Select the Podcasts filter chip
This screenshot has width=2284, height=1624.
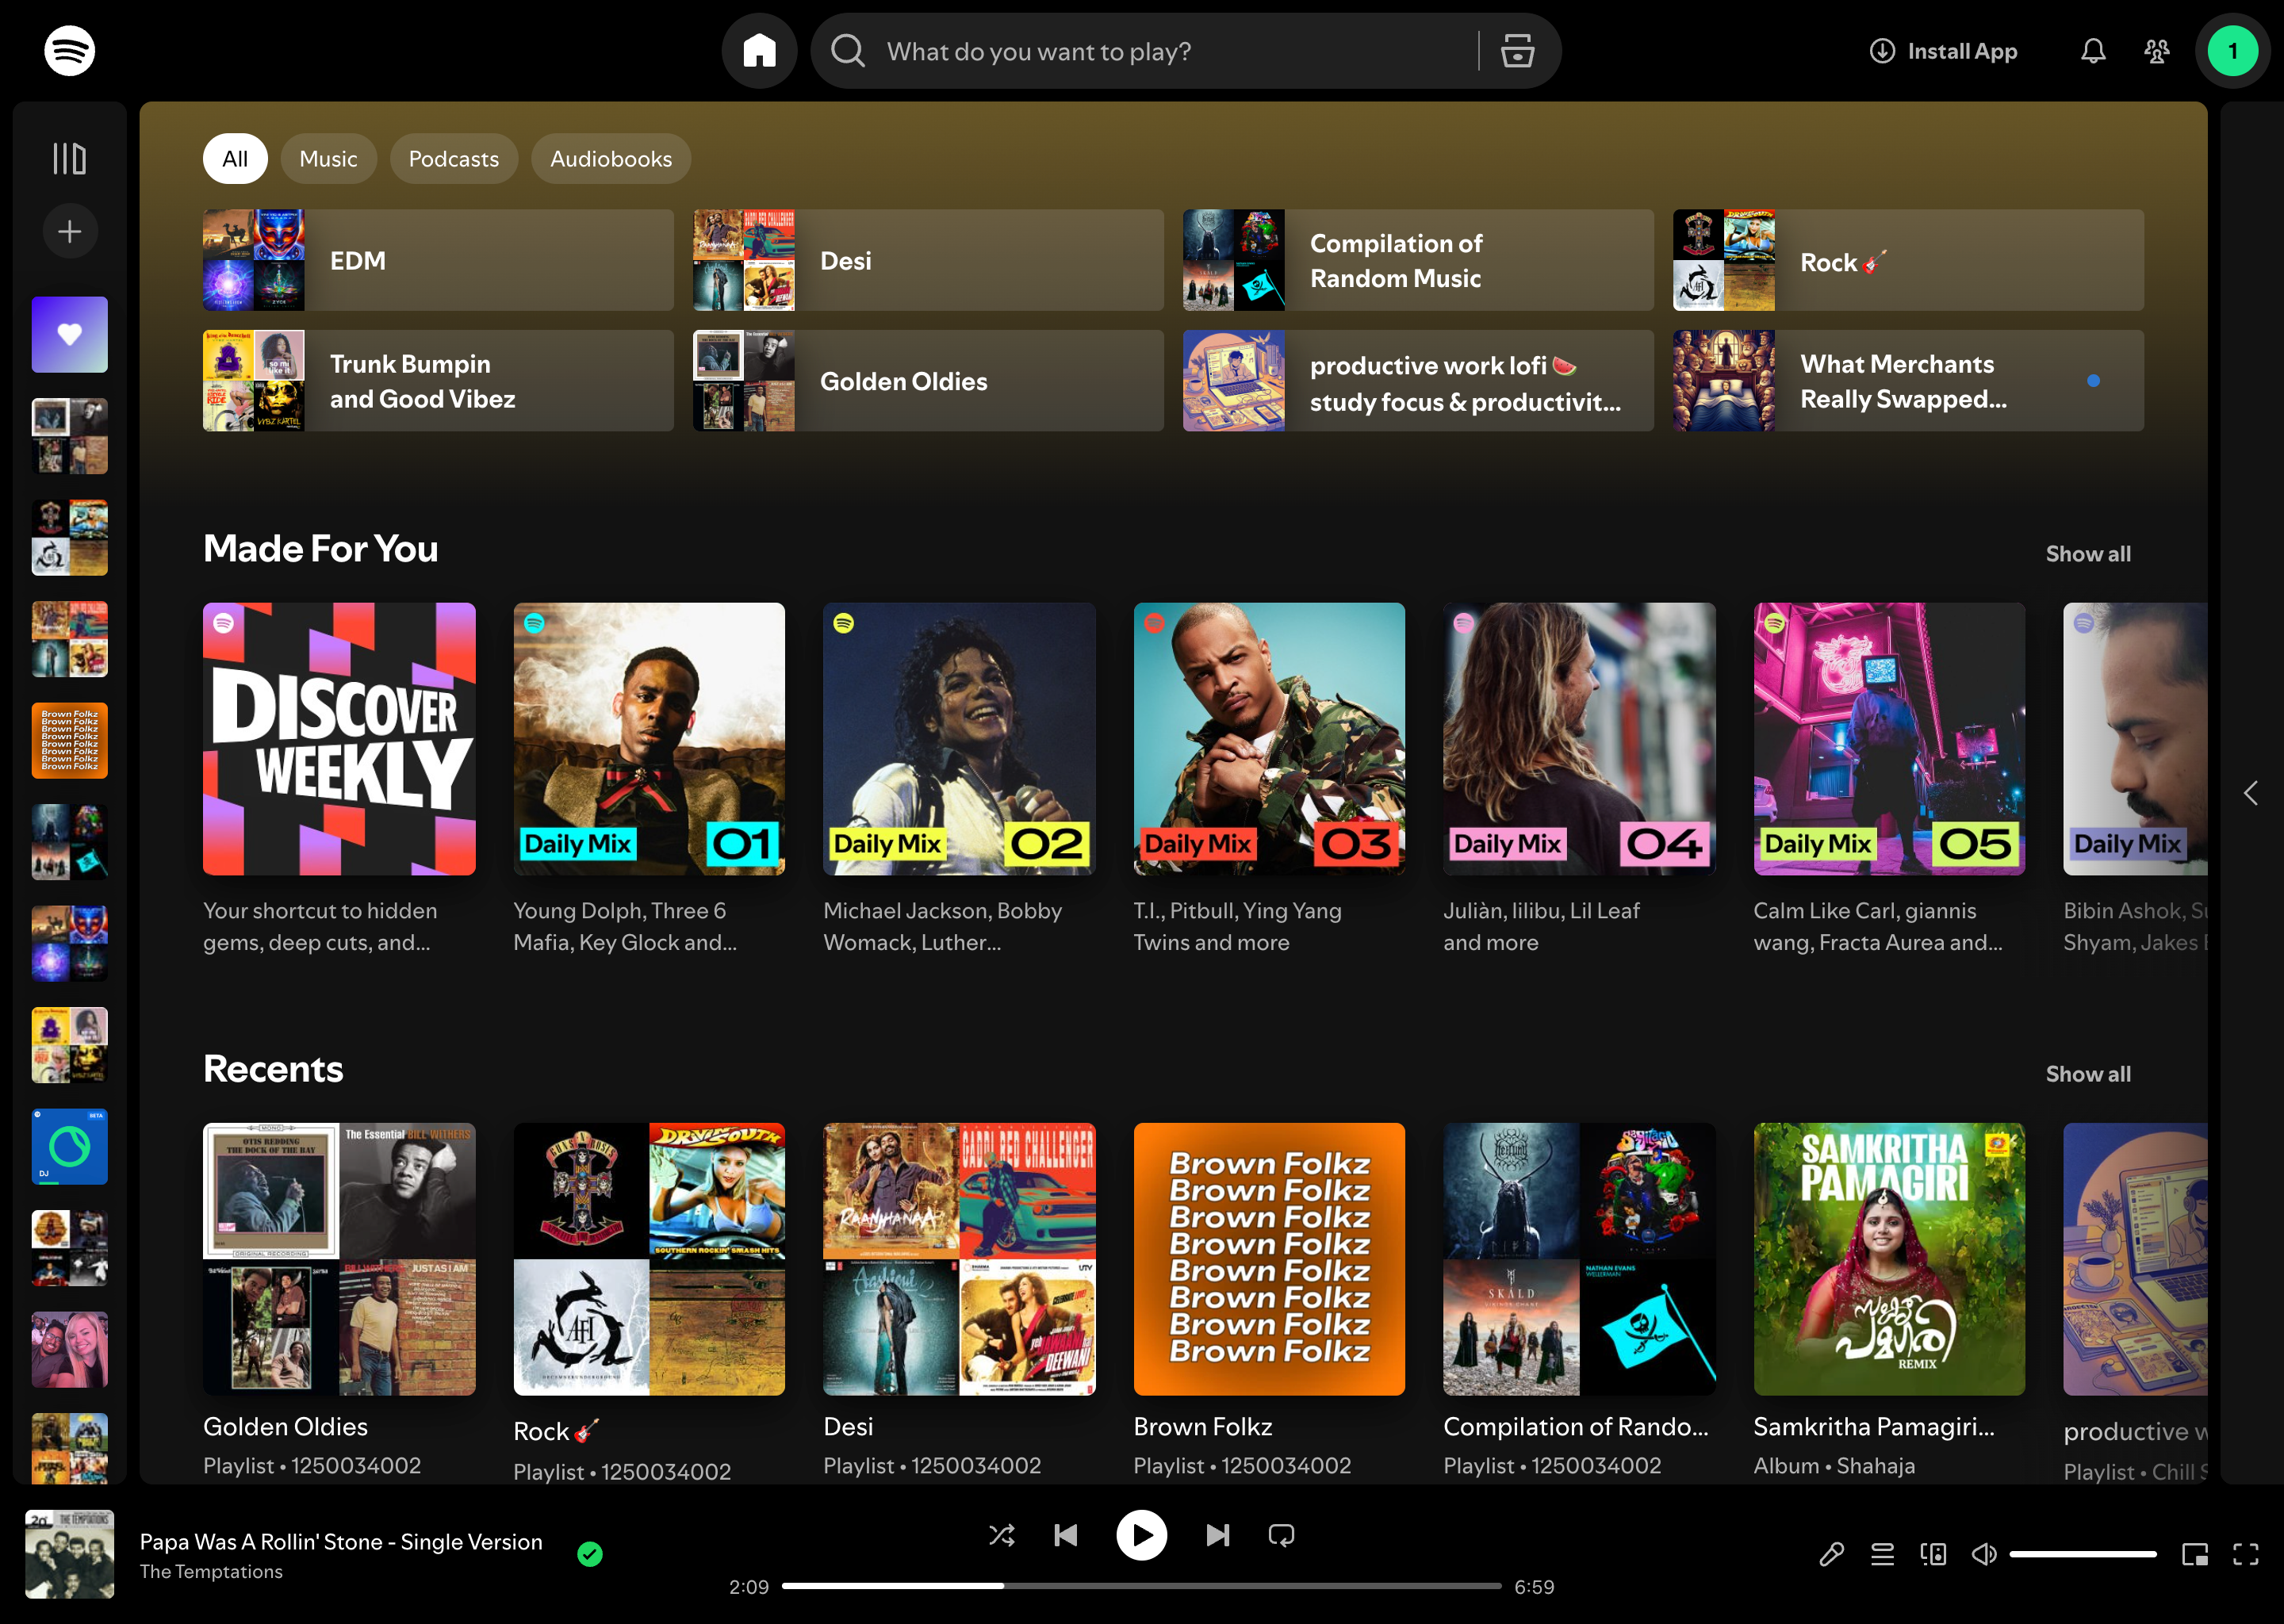coord(453,158)
